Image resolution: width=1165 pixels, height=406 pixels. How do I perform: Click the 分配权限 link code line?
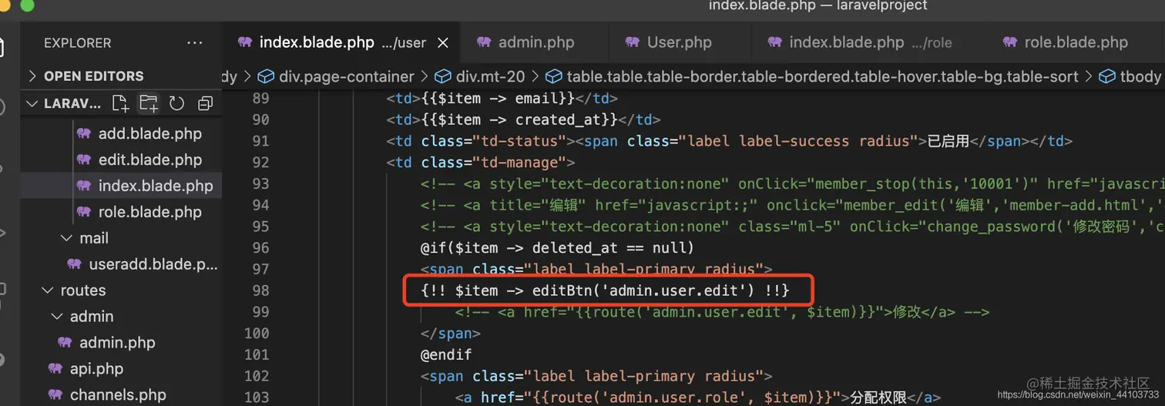(x=698, y=398)
